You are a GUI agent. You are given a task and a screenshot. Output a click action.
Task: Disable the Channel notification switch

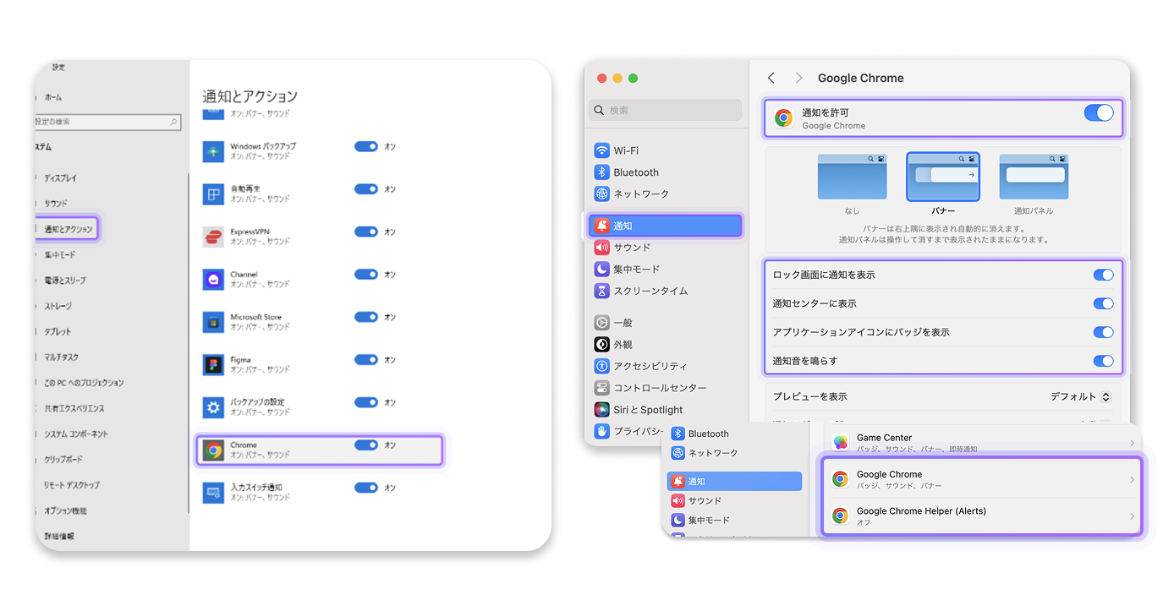pos(366,274)
